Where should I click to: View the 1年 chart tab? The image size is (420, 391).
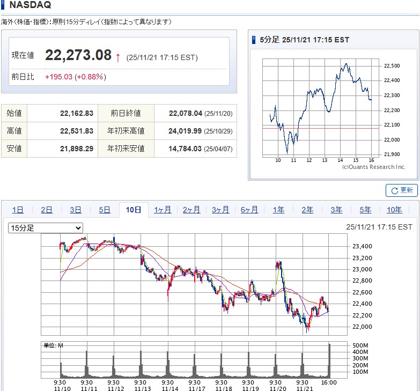click(x=278, y=210)
